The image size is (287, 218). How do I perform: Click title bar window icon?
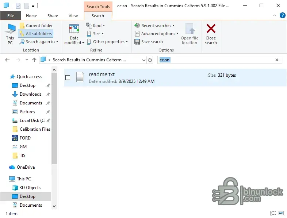point(6,5)
